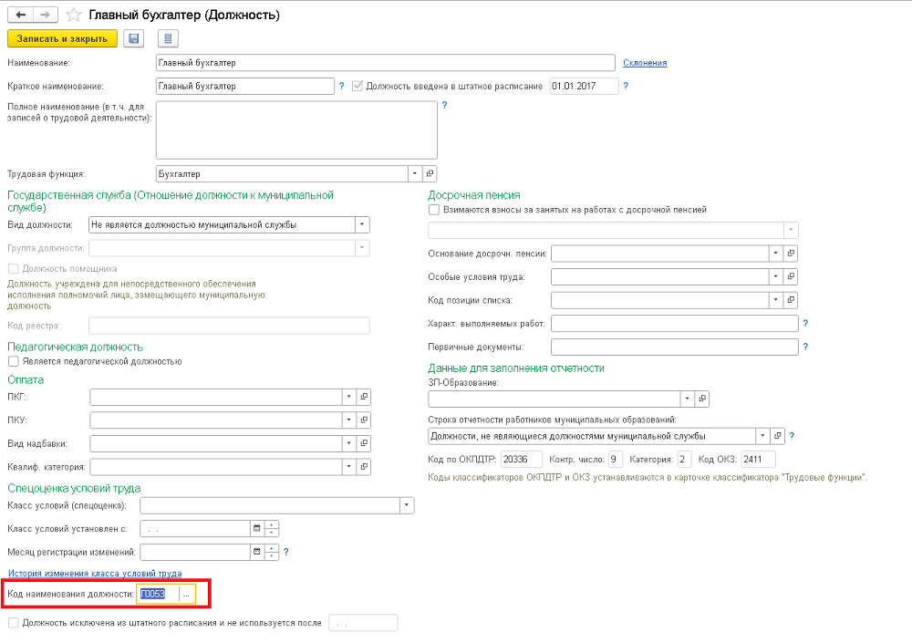
Task: Open the Склонения link
Action: click(645, 63)
